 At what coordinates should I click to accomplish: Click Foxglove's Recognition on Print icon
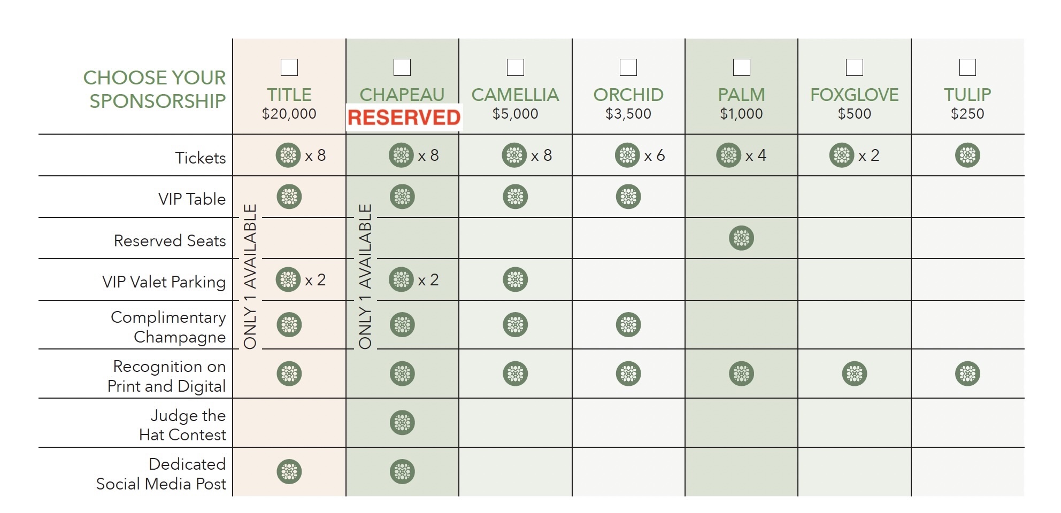click(x=855, y=374)
